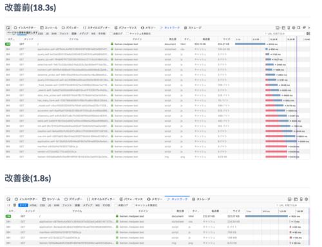Sort by the ドメイン column header in the upper panel
The height and width of the screenshot is (247, 322).
pos(137,39)
